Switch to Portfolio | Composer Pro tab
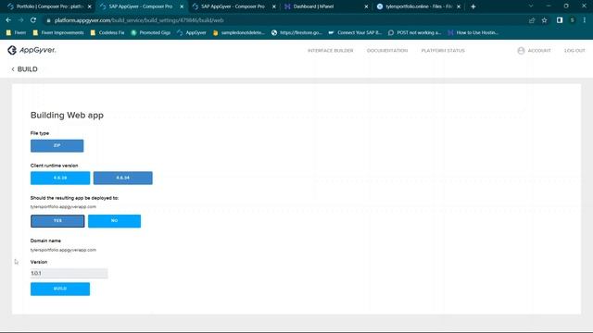 click(49, 6)
